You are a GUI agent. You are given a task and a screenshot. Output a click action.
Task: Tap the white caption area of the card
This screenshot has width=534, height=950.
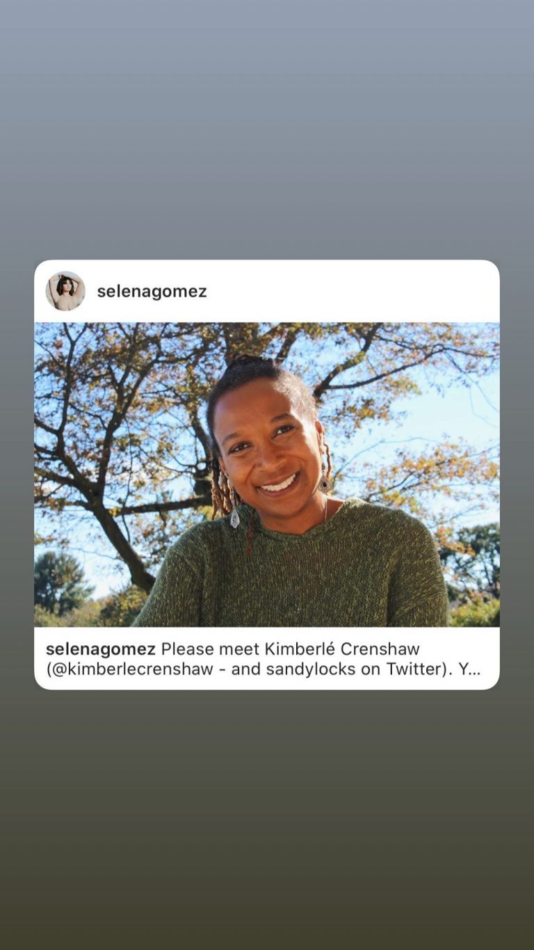coord(267,658)
